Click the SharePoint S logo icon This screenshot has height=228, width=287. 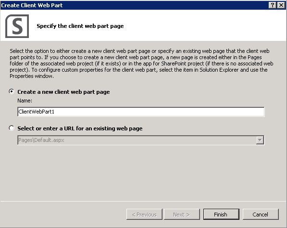[17, 26]
